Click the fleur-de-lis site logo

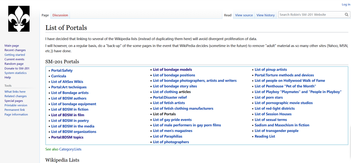pos(19,19)
